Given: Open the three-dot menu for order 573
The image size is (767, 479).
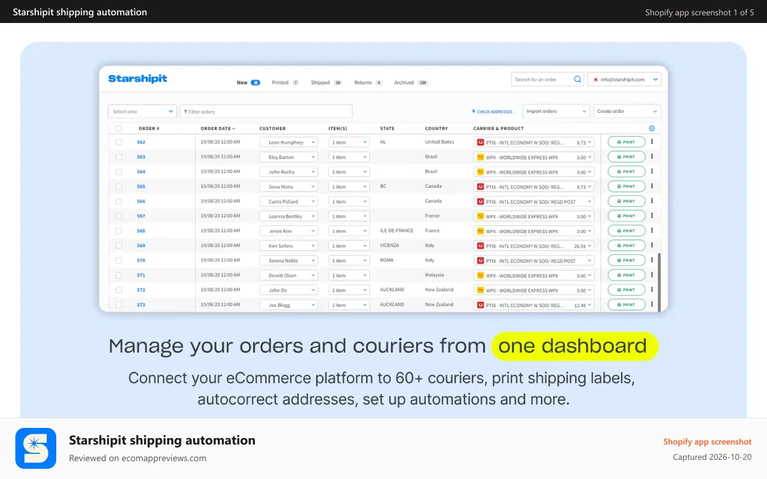Looking at the screenshot, I should [652, 305].
